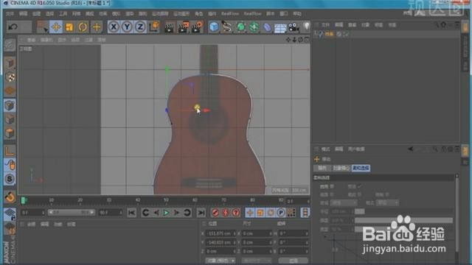Click the magnet snap icon in sidebar

coord(10,197)
